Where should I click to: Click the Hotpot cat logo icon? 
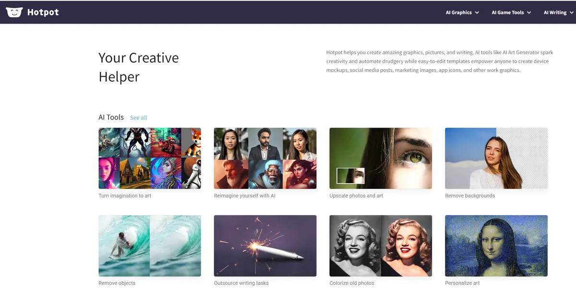14,12
